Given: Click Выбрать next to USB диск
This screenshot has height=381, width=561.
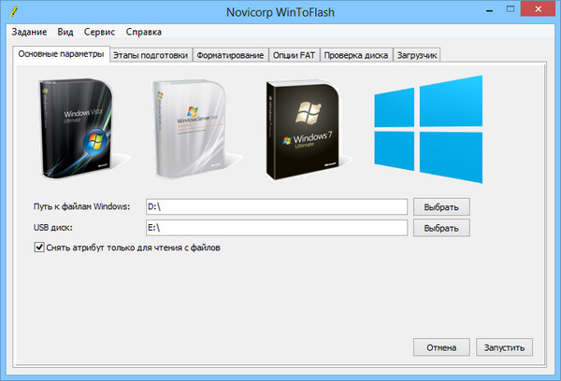Looking at the screenshot, I should (x=441, y=228).
